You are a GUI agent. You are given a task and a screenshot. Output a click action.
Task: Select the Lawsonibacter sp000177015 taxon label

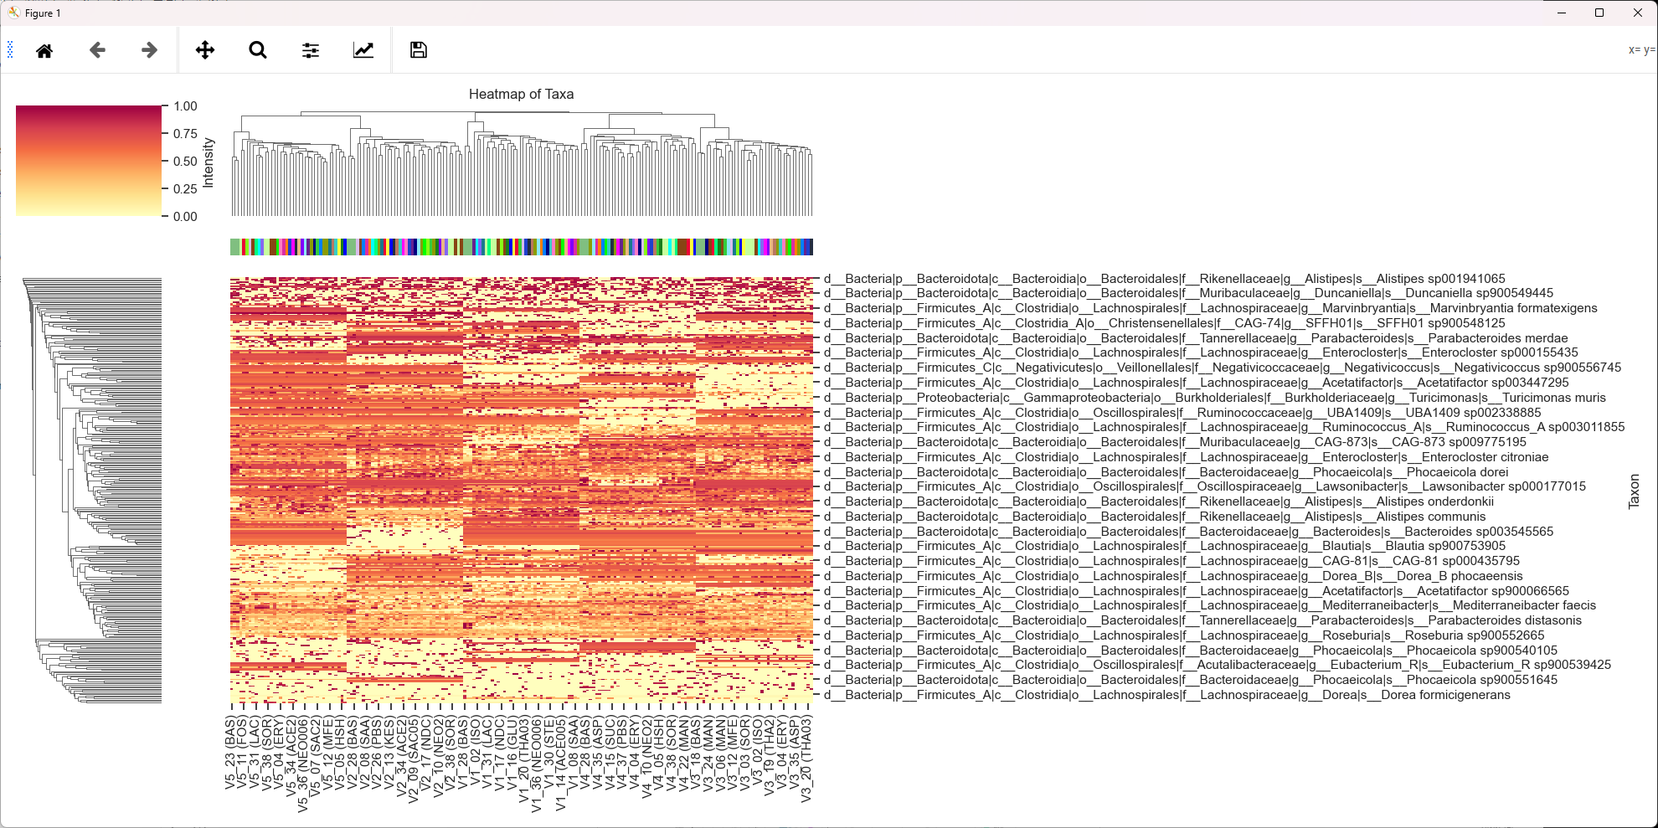[x=1205, y=486]
